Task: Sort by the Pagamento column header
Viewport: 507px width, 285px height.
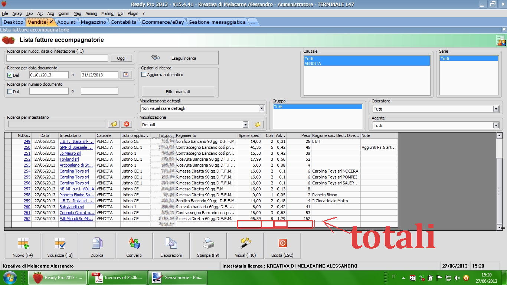Action: [x=206, y=135]
